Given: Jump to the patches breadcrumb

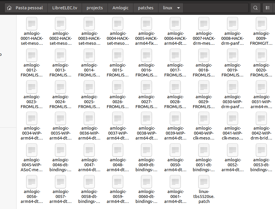Looking at the screenshot, I should click(x=146, y=8).
